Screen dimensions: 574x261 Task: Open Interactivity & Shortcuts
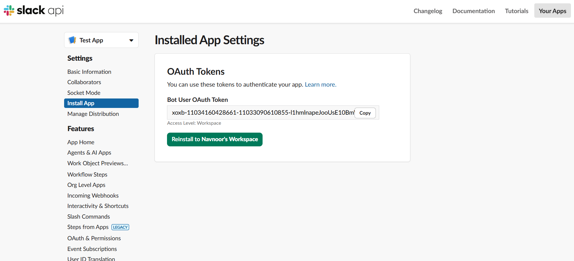click(x=98, y=206)
